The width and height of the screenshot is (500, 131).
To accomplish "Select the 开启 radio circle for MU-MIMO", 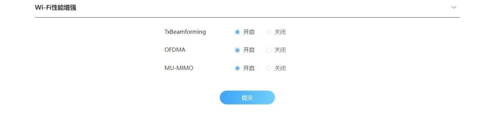I will pos(237,68).
